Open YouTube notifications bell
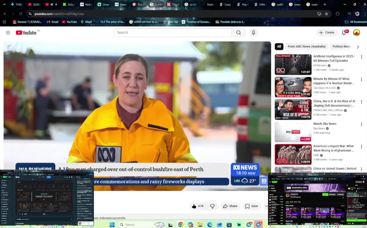 [344, 33]
